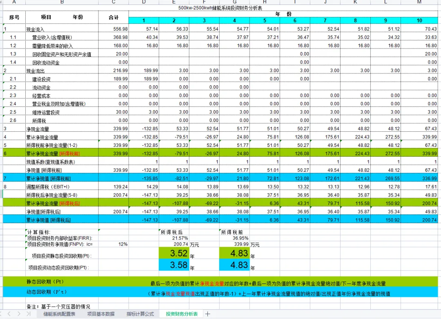Select the active 投资财务分析表 sheet tab
441x319 pixels.
(182, 314)
